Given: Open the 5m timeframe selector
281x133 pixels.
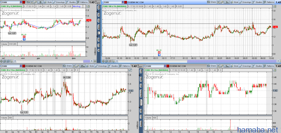Looking at the screenshot, I should click(227, 66).
